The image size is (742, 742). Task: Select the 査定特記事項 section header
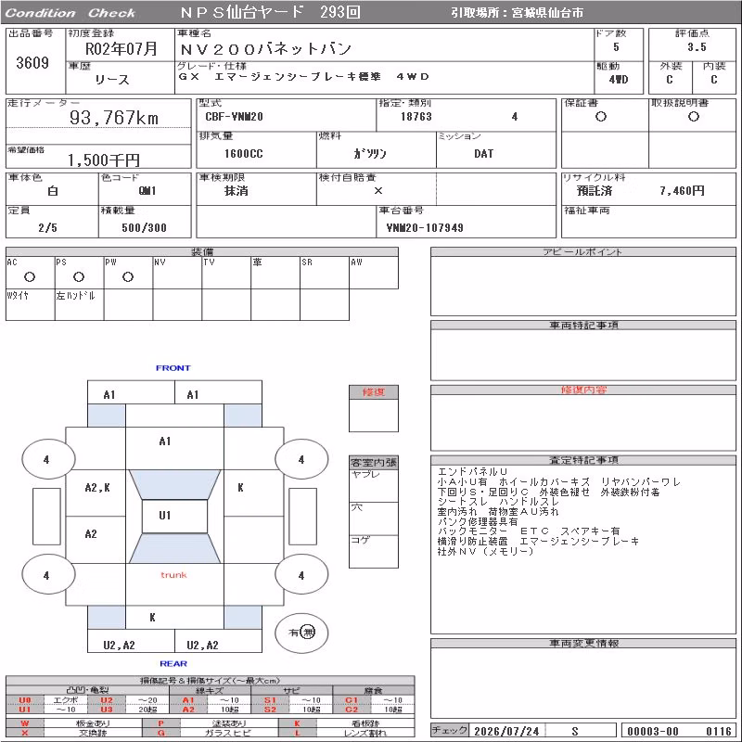tap(583, 460)
